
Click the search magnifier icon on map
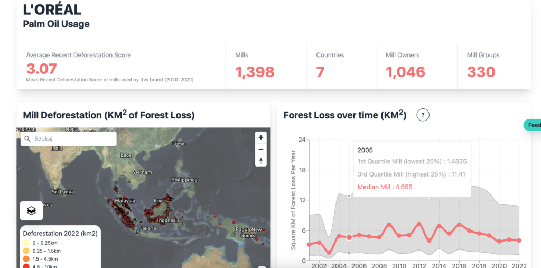click(x=27, y=139)
